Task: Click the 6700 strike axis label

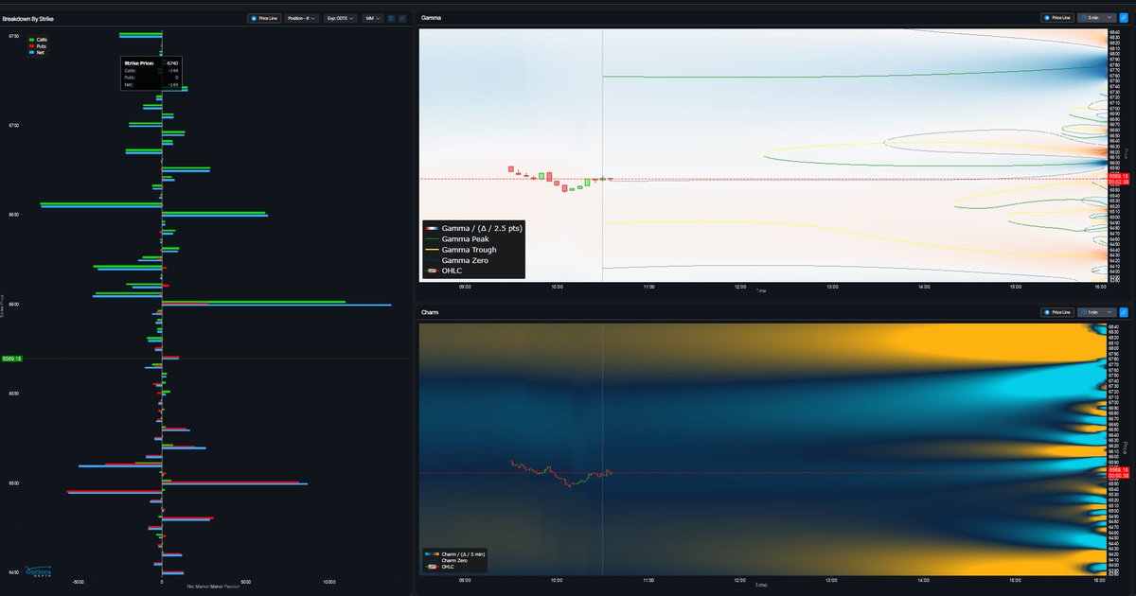Action: point(14,126)
